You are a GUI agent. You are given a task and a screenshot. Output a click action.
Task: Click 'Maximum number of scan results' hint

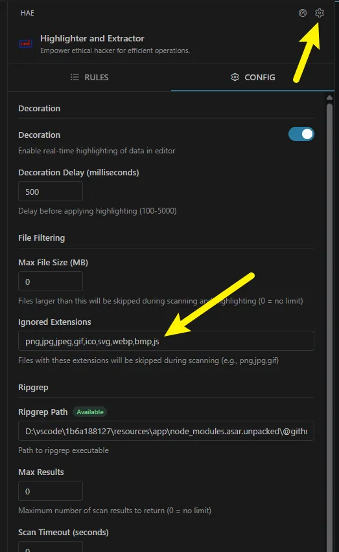(115, 511)
